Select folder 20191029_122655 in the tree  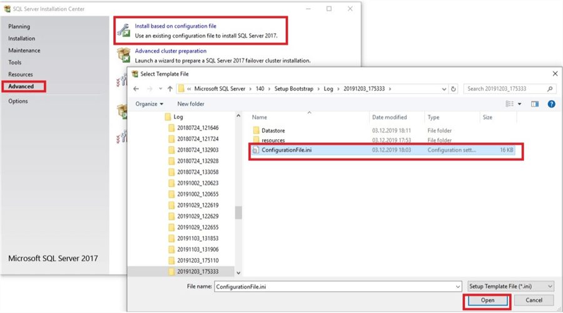198,227
